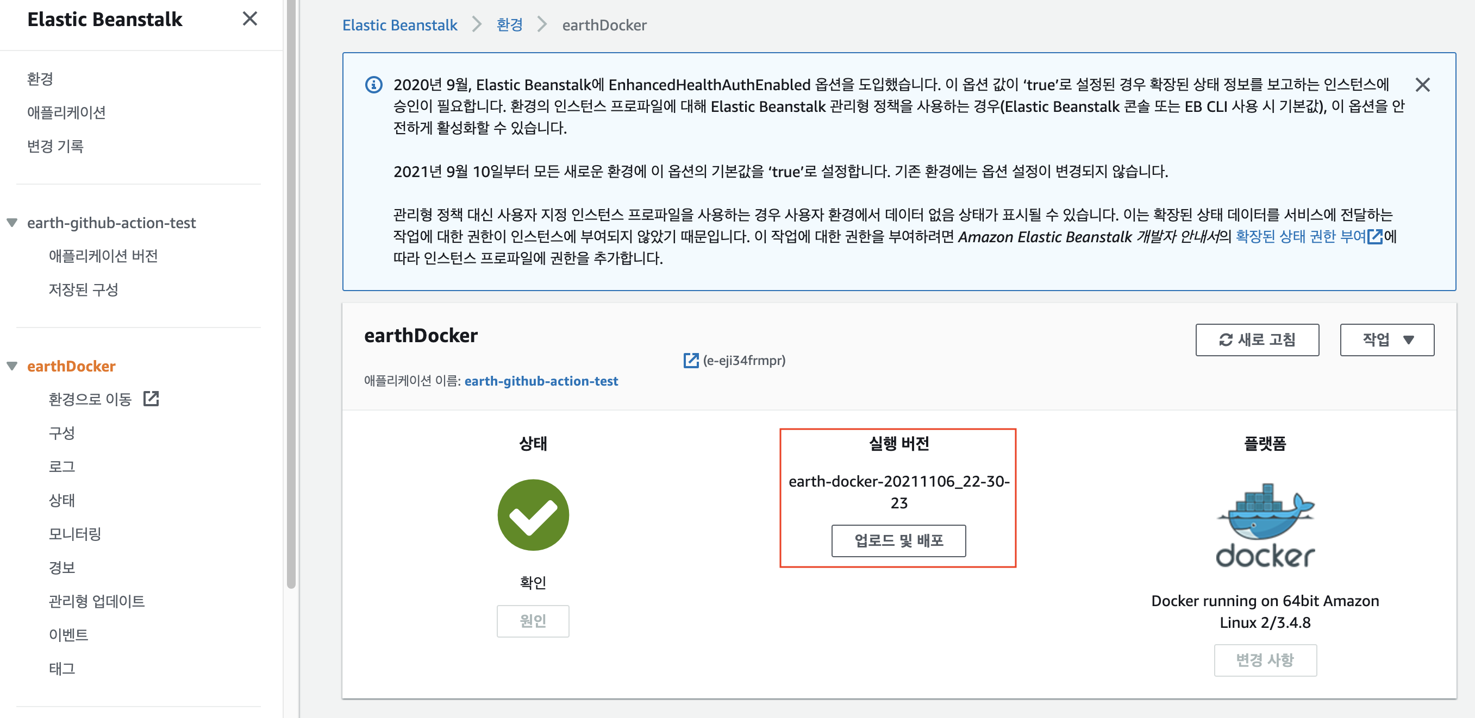This screenshot has width=1475, height=718.
Task: Go to the 환경 breadcrumb link
Action: [x=509, y=25]
